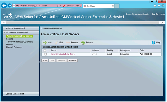Go back with the browser back arrow

tap(4, 6)
